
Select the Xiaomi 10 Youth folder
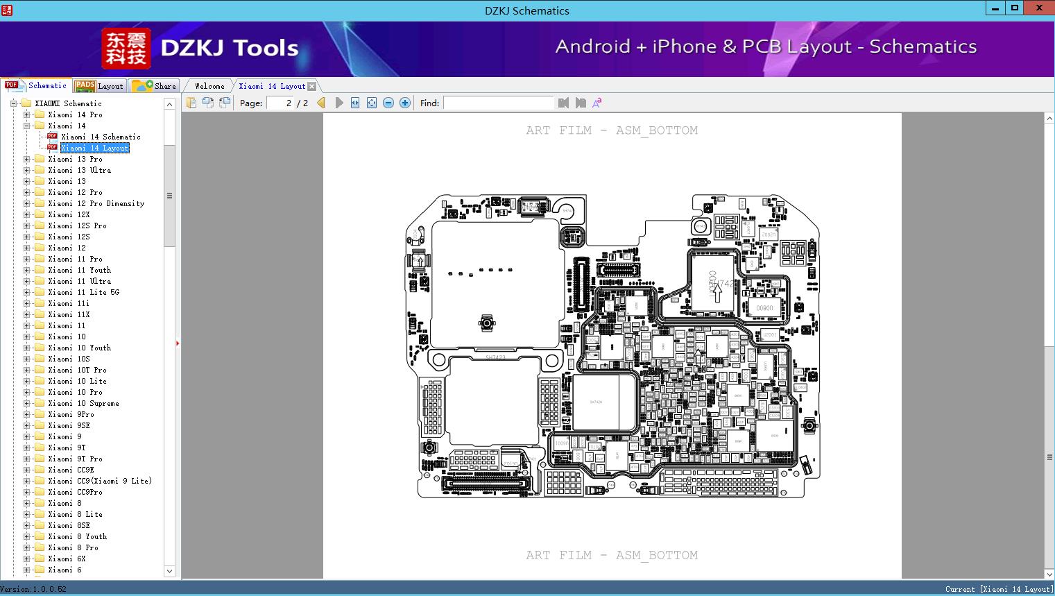coord(79,348)
